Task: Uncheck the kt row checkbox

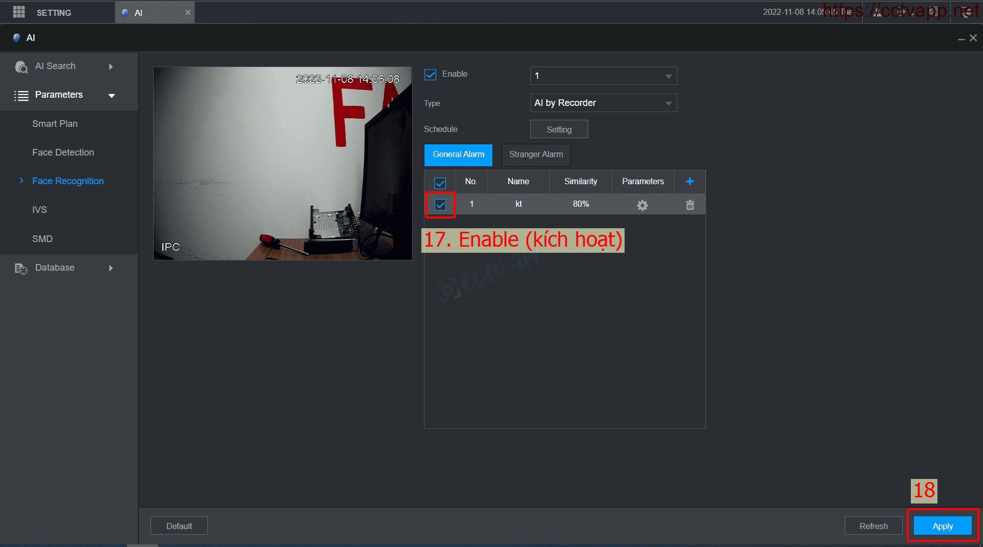Action: (x=440, y=205)
